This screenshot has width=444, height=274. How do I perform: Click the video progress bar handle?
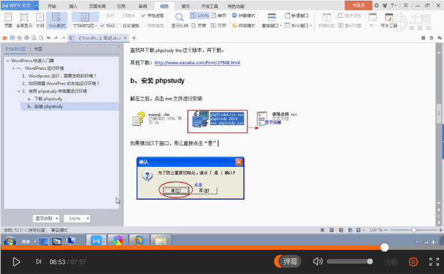[384, 247]
